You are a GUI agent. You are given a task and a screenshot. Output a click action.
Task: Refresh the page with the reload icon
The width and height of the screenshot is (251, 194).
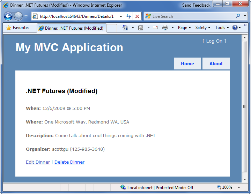click(x=128, y=16)
